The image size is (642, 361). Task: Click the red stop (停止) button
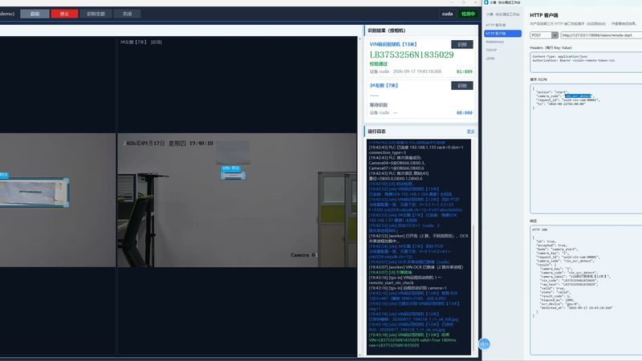[64, 14]
